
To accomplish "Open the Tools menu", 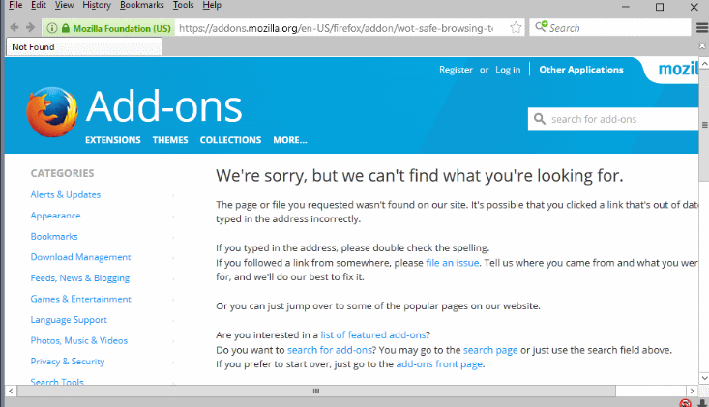I will [x=183, y=5].
